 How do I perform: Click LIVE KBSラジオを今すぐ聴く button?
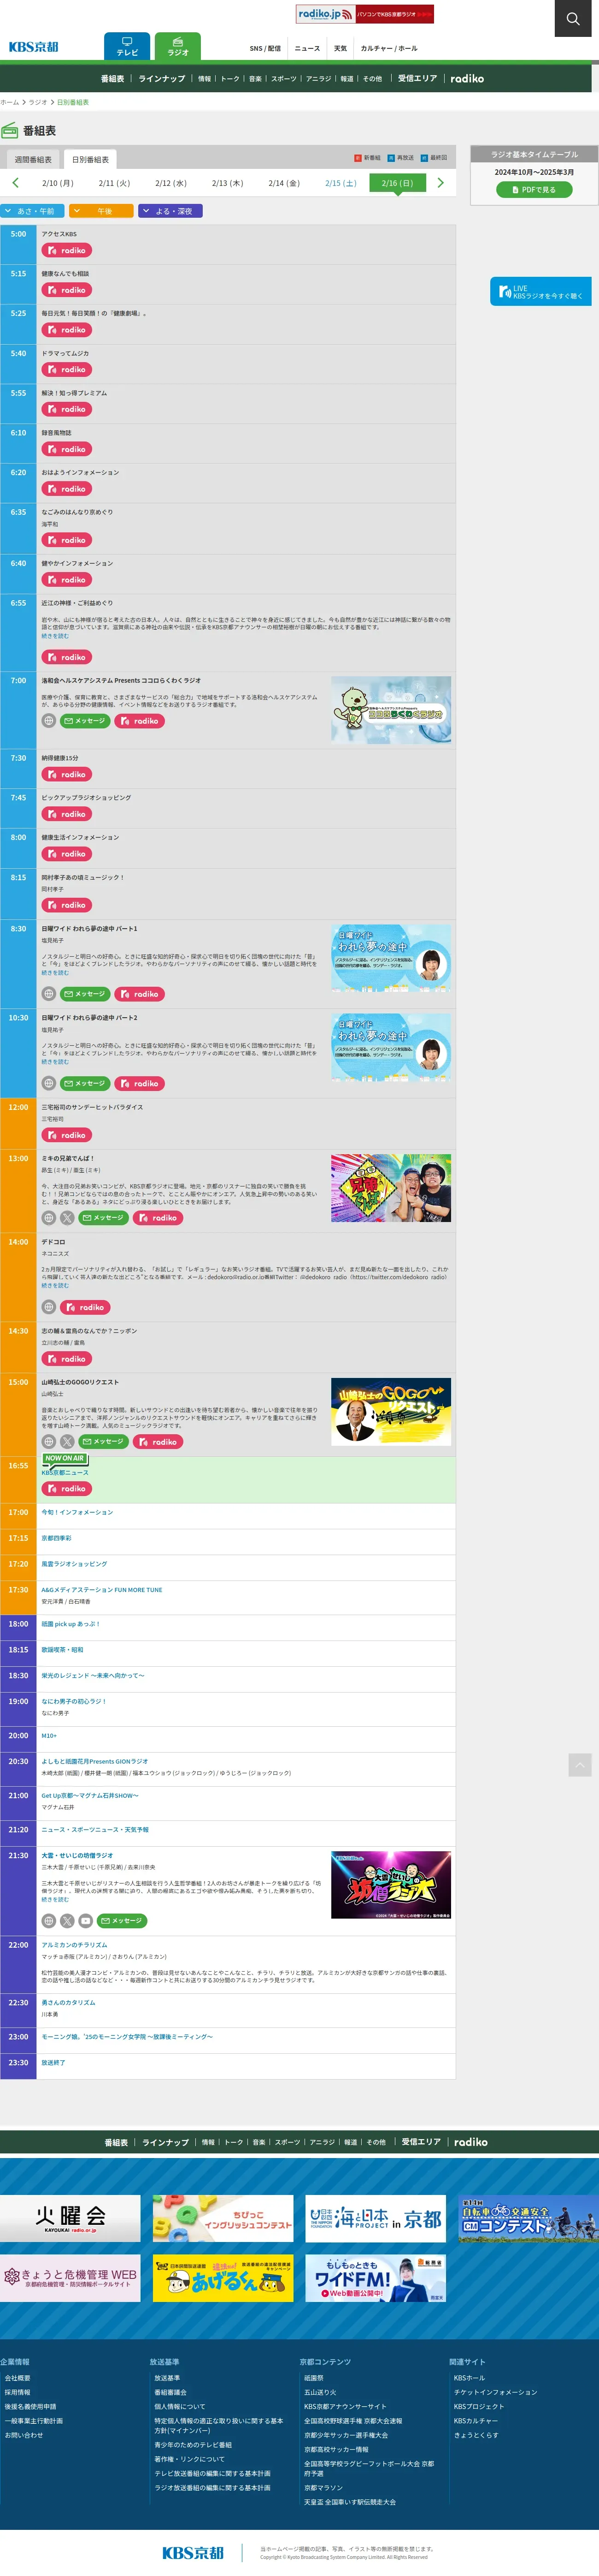click(540, 292)
